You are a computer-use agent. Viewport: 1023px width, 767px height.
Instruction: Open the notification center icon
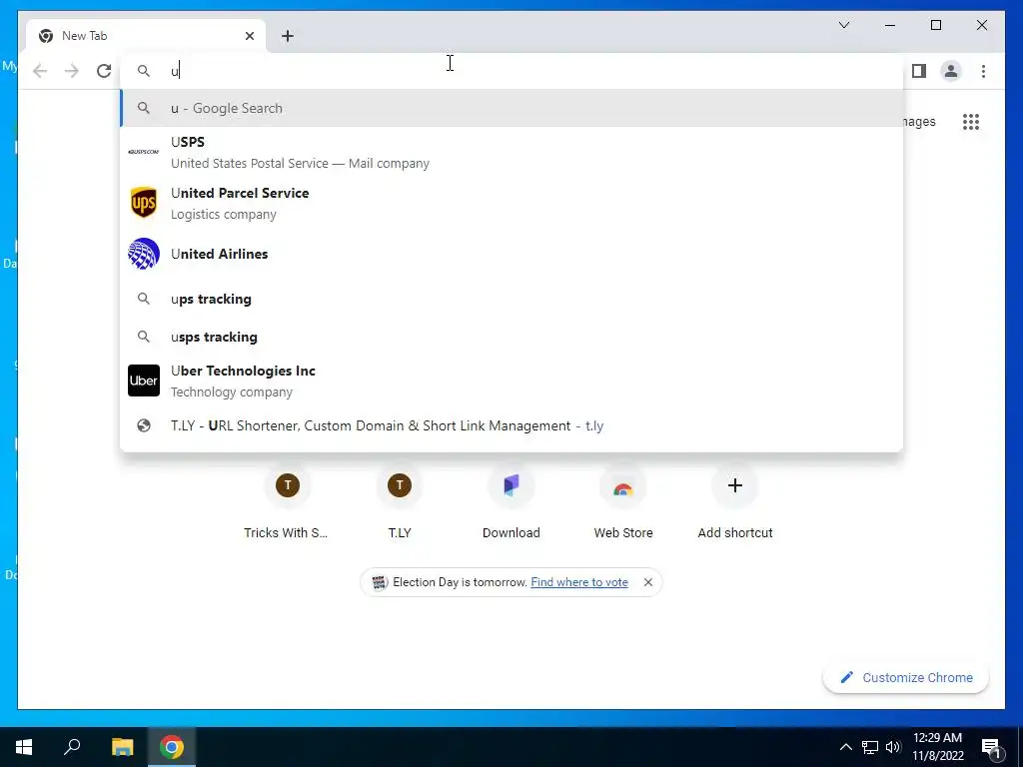point(992,747)
